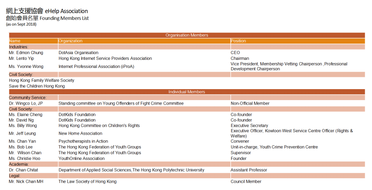Image resolution: width=372 pixels, height=190 pixels.
Task: Select 'Standing committee on Young Offenders' cell
Action: click(x=121, y=103)
